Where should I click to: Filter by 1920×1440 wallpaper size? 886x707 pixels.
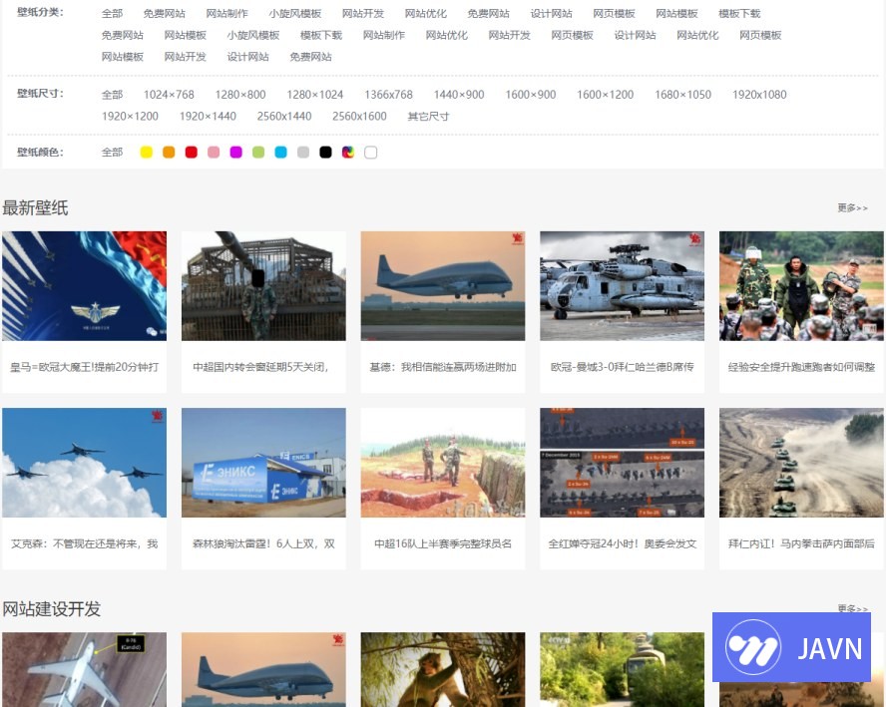pyautogui.click(x=208, y=116)
